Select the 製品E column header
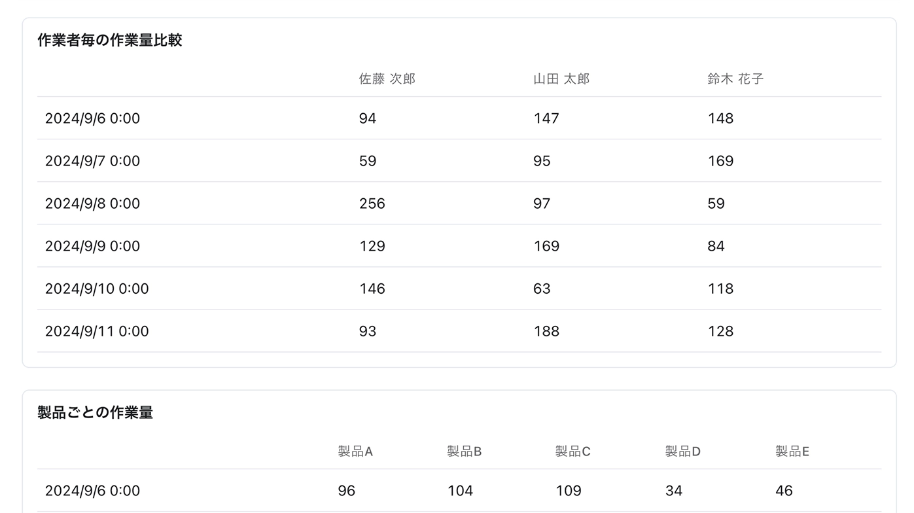This screenshot has height=513, width=914. (792, 451)
